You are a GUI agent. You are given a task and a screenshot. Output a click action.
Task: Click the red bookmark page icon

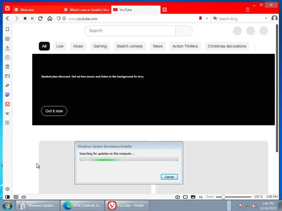(200, 18)
